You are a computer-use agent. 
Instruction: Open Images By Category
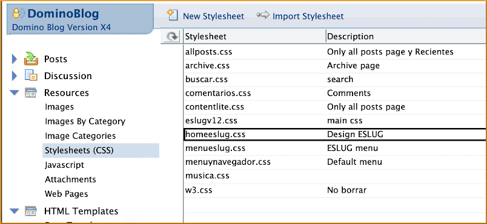85,121
